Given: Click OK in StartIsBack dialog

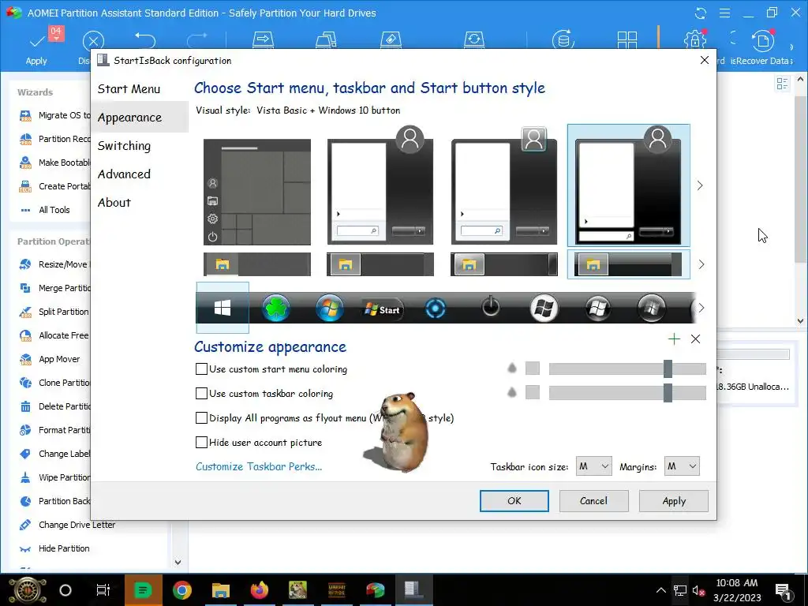Looking at the screenshot, I should (514, 501).
